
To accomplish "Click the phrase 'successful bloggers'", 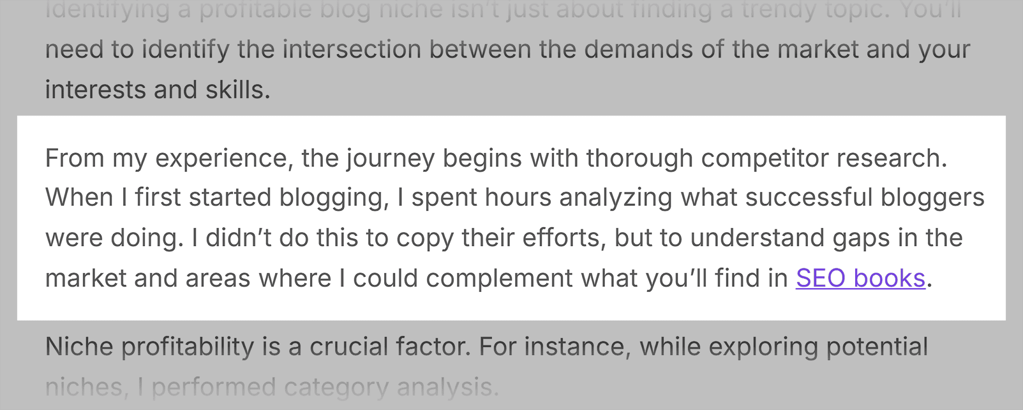I will click(865, 198).
